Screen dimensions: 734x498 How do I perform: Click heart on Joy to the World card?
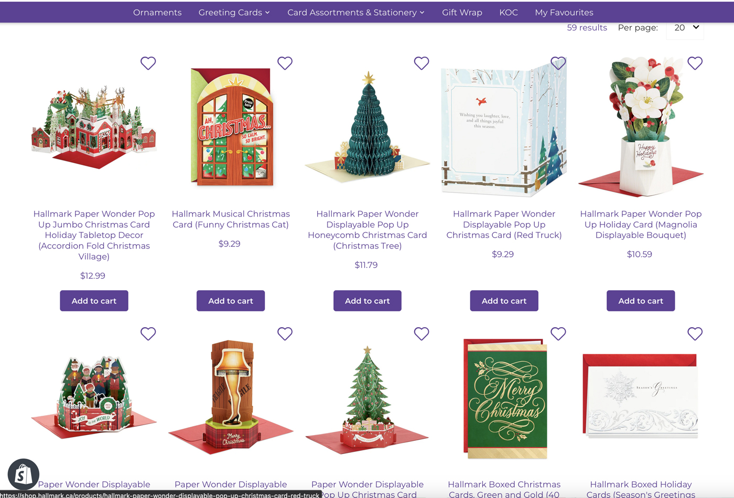coord(148,333)
